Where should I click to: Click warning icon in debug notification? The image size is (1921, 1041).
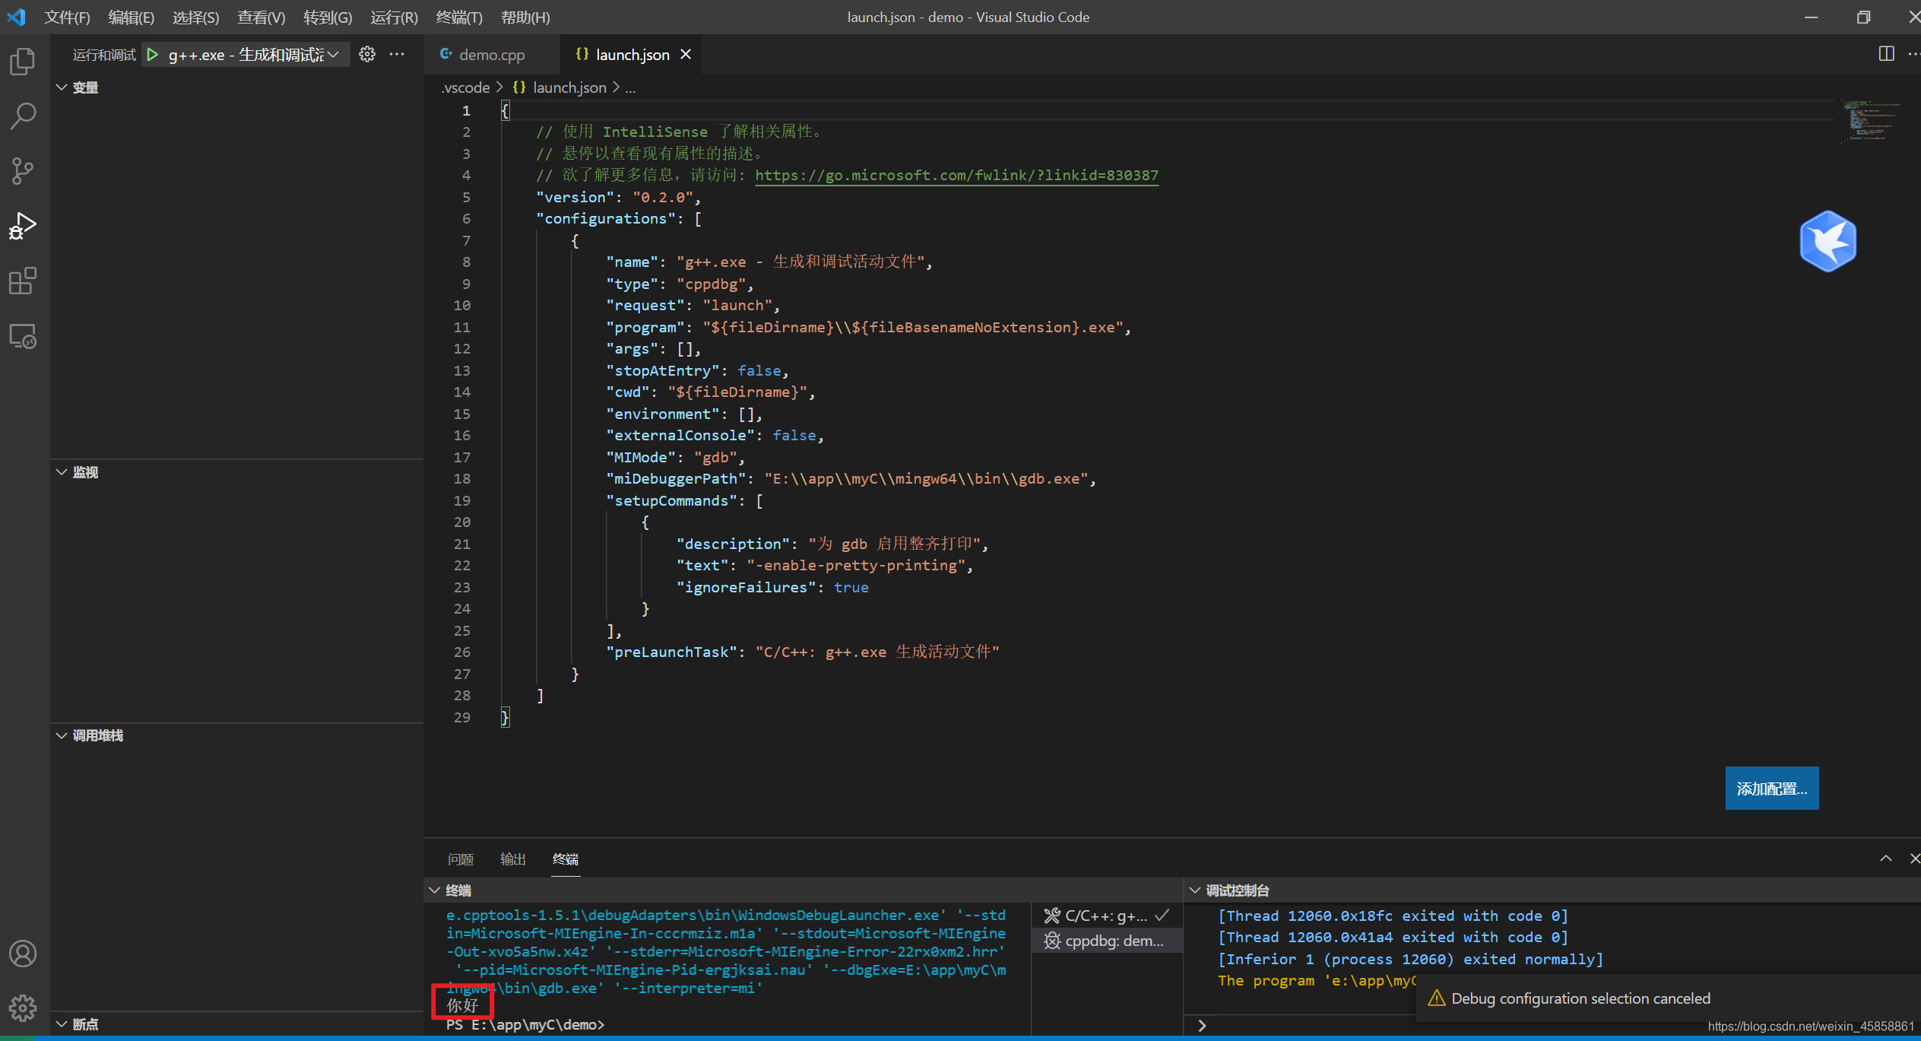tap(1436, 998)
